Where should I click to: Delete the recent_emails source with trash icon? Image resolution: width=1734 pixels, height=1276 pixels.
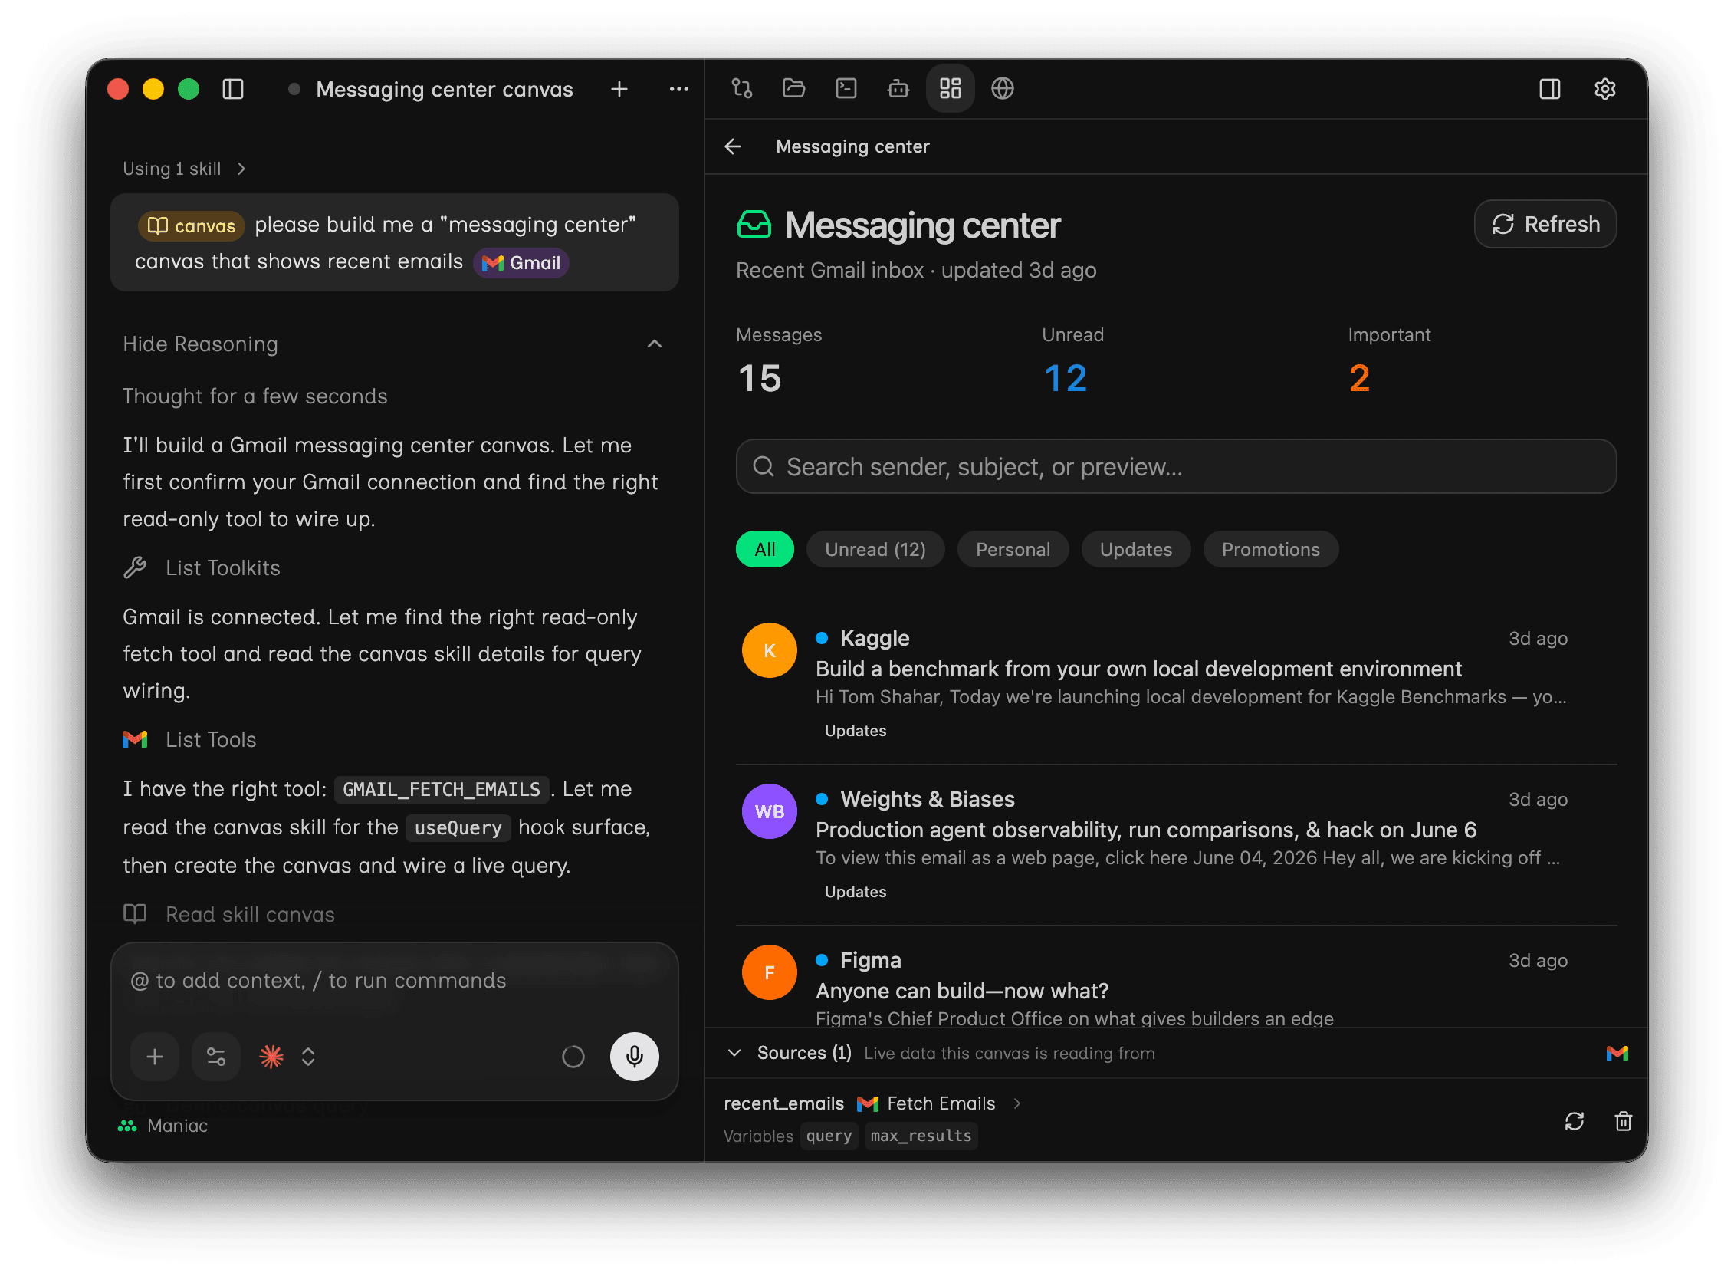tap(1623, 1121)
